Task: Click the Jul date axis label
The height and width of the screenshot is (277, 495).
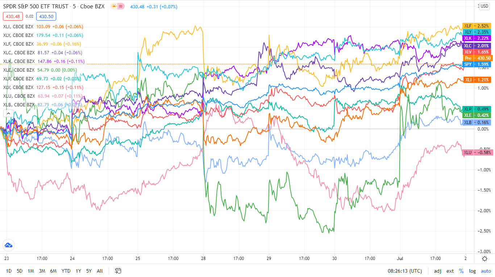Action: pyautogui.click(x=400, y=259)
